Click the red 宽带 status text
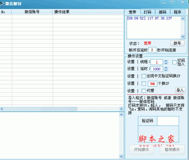Screen dimensions: 189x160 pos(147,43)
